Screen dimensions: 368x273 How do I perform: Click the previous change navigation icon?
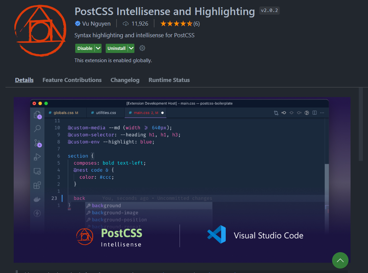(284, 113)
